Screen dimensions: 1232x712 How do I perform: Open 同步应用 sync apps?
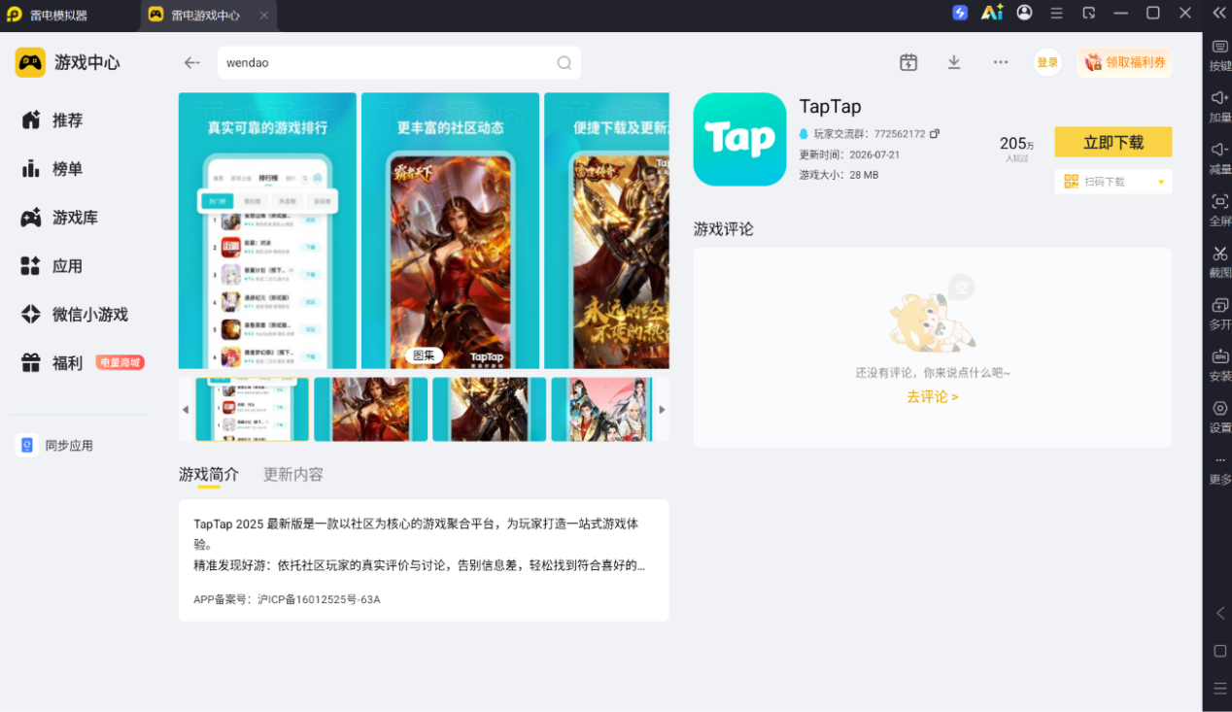[x=56, y=446]
